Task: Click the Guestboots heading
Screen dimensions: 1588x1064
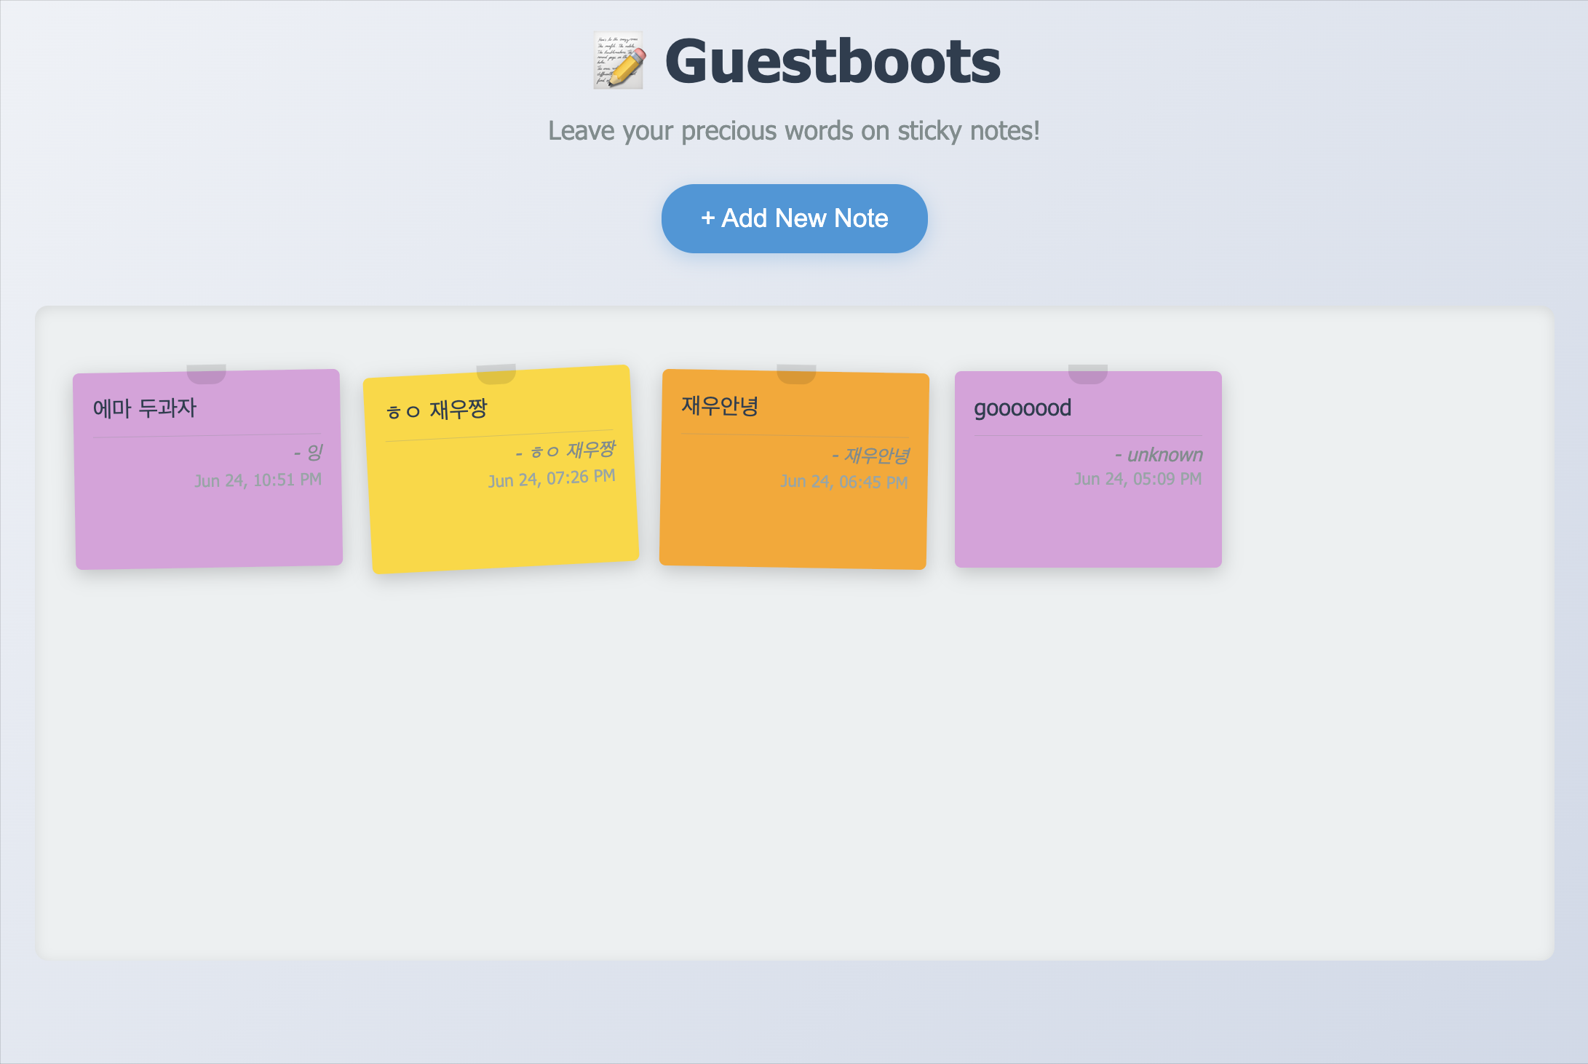Action: 833,61
